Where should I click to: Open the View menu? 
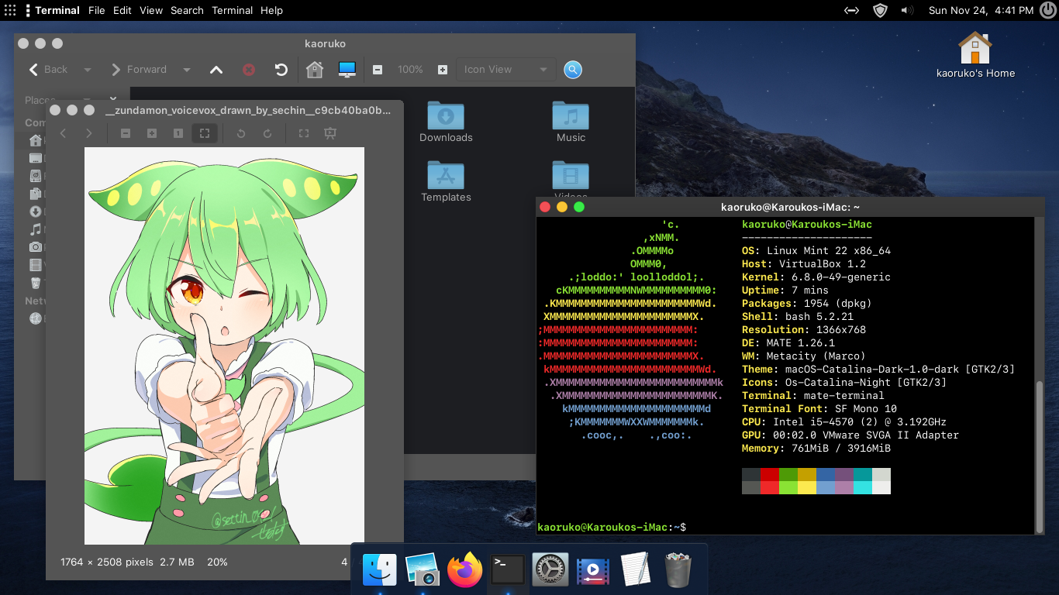point(151,11)
